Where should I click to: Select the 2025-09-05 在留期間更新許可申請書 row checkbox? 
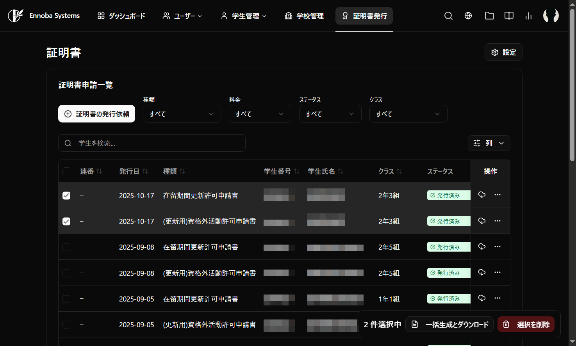pos(66,299)
